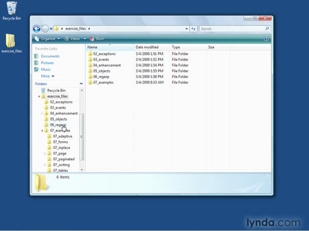
Task: Select 05_objects in the folder tree
Action: (58, 119)
